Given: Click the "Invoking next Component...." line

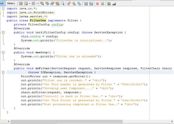Looking at the screenshot, I should [x=67, y=88].
